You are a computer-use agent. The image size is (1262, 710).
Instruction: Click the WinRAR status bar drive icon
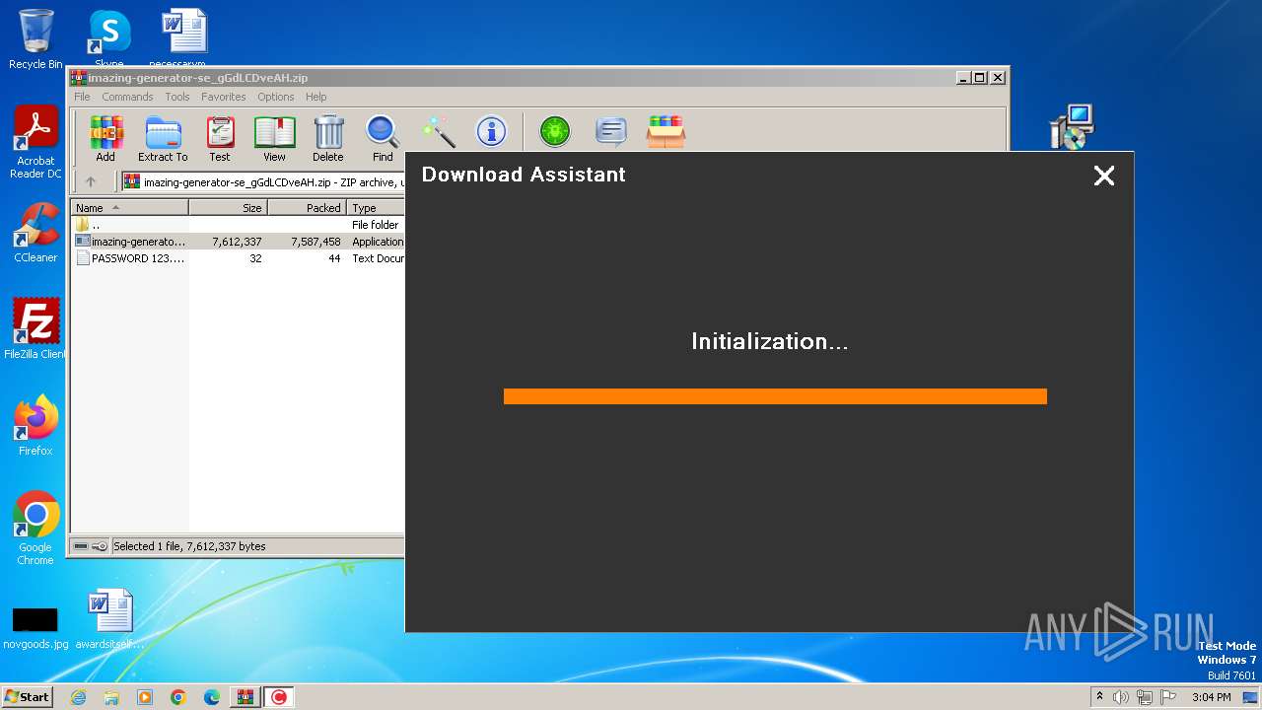(x=81, y=546)
